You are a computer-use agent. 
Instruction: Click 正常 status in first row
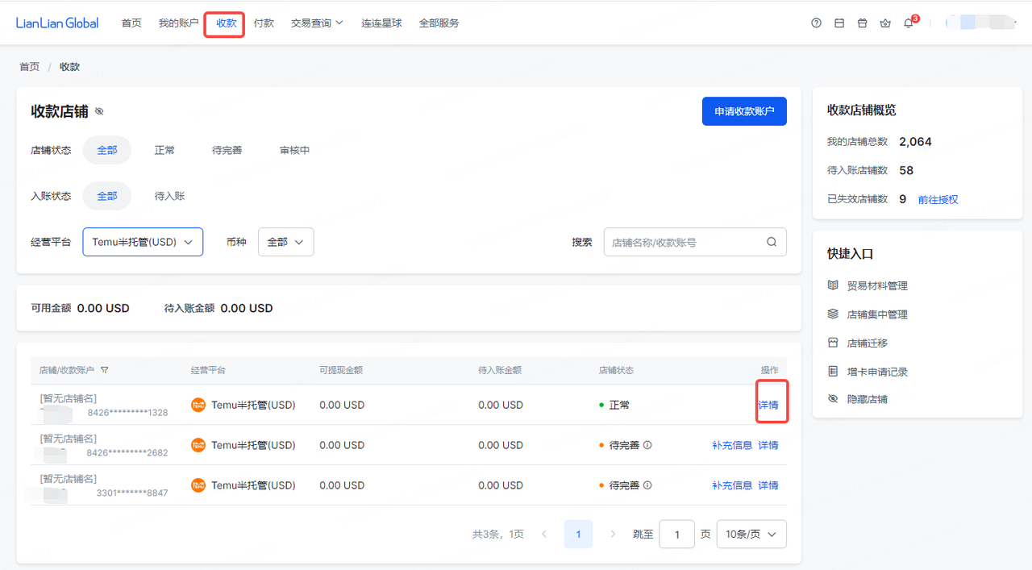619,405
